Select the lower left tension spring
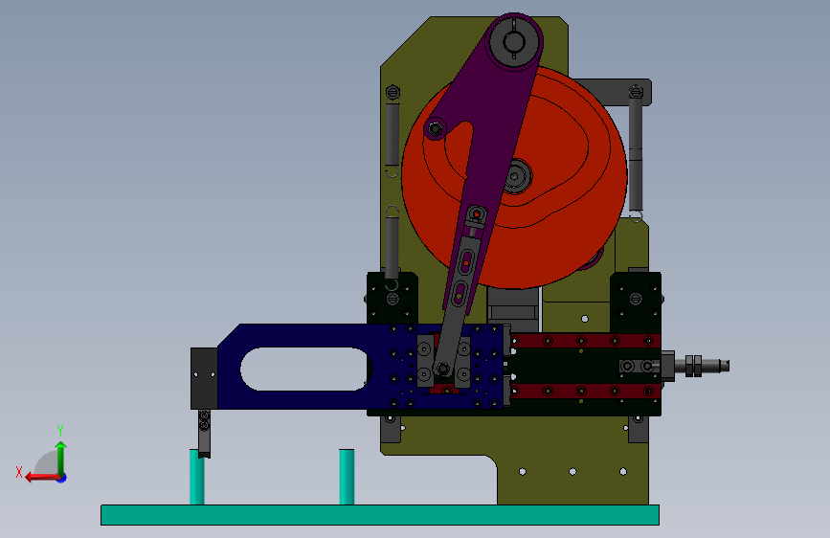Viewport: 830px width, 538px height. [x=393, y=249]
